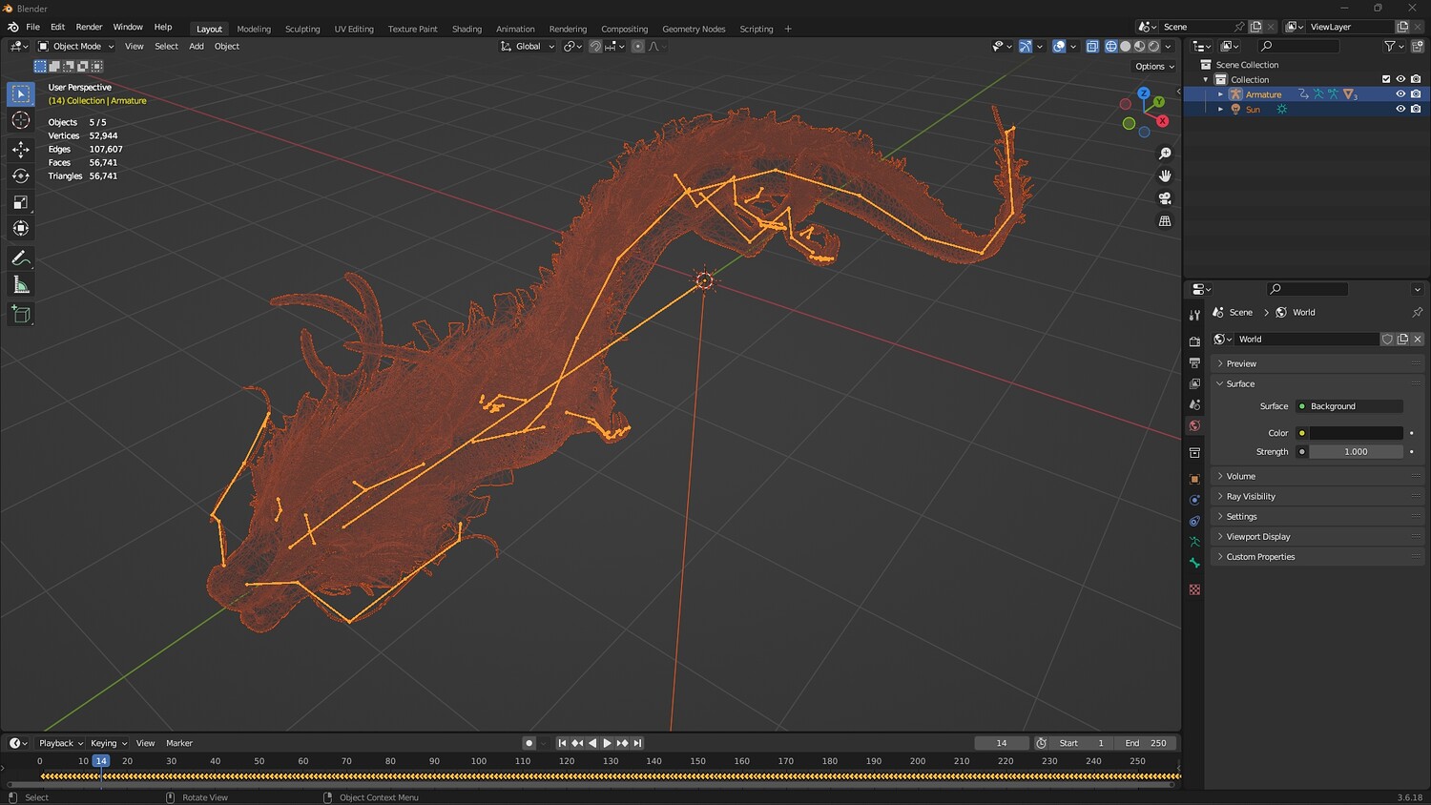Switch to the Sculpting workspace tab
Viewport: 1431px width, 805px height.
pyautogui.click(x=302, y=29)
